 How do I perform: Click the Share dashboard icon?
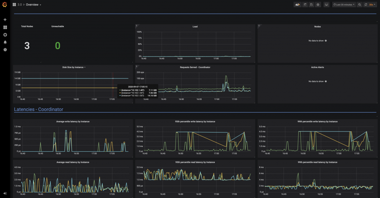coord(305,4)
